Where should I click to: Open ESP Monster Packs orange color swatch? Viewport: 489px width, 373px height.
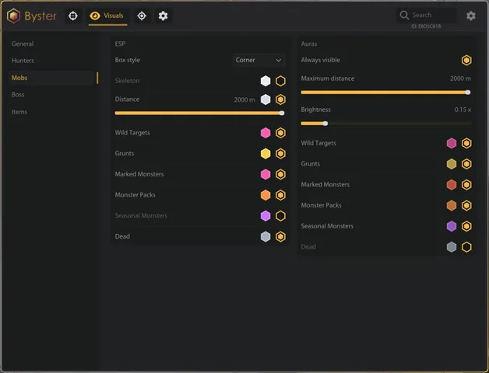click(x=266, y=195)
